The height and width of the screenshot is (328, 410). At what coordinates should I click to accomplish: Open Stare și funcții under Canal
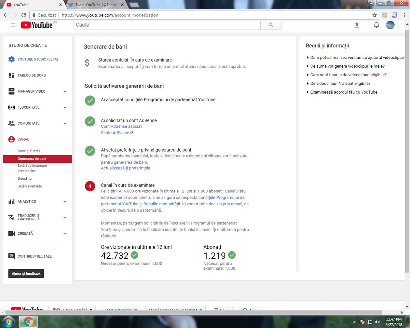29,151
